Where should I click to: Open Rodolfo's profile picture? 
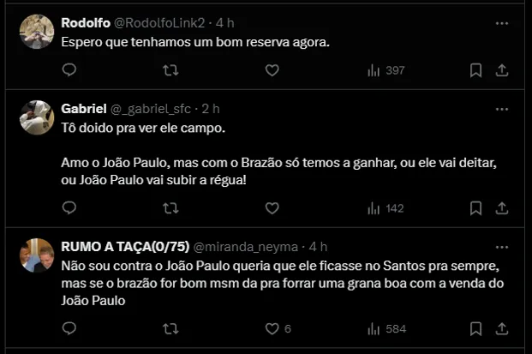[x=37, y=32]
